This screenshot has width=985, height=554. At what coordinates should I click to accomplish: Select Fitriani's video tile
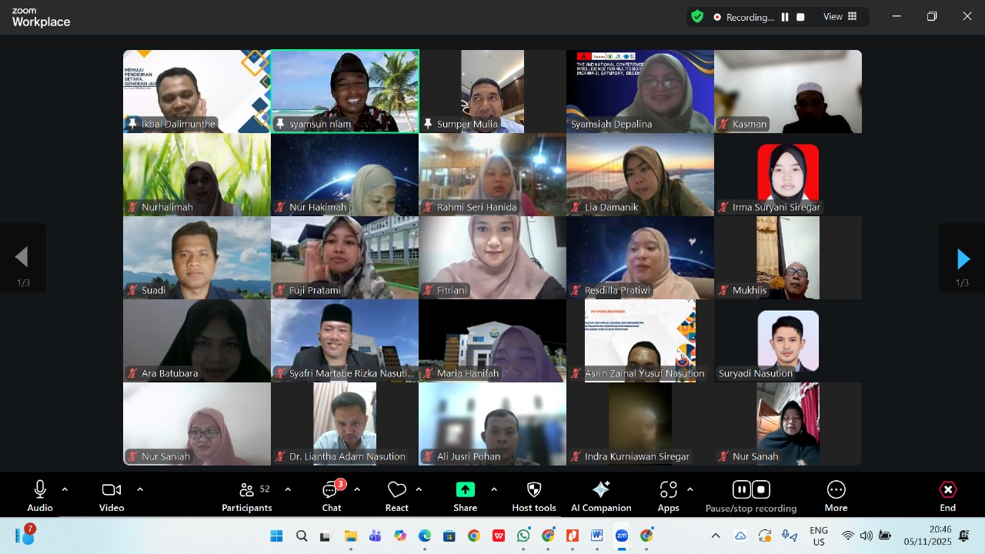tap(492, 258)
